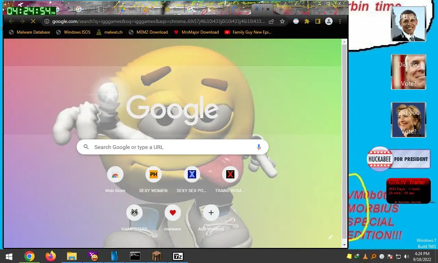Viewport: 438px width, 263px height.
Task: Open Command Prompt from taskbar
Action: [x=135, y=256]
